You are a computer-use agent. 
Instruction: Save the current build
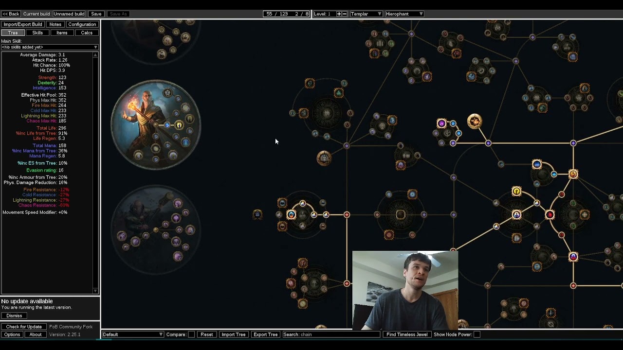pos(96,14)
